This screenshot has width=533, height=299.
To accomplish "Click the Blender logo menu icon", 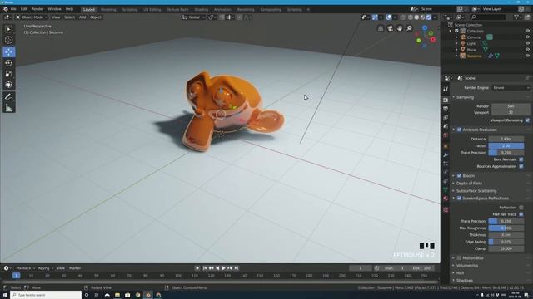I will (6, 9).
